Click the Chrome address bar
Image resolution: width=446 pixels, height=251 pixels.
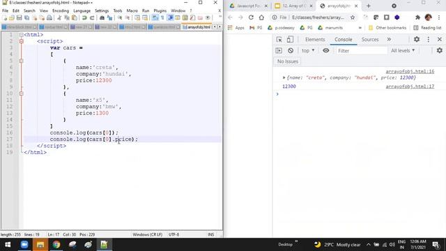(314, 17)
